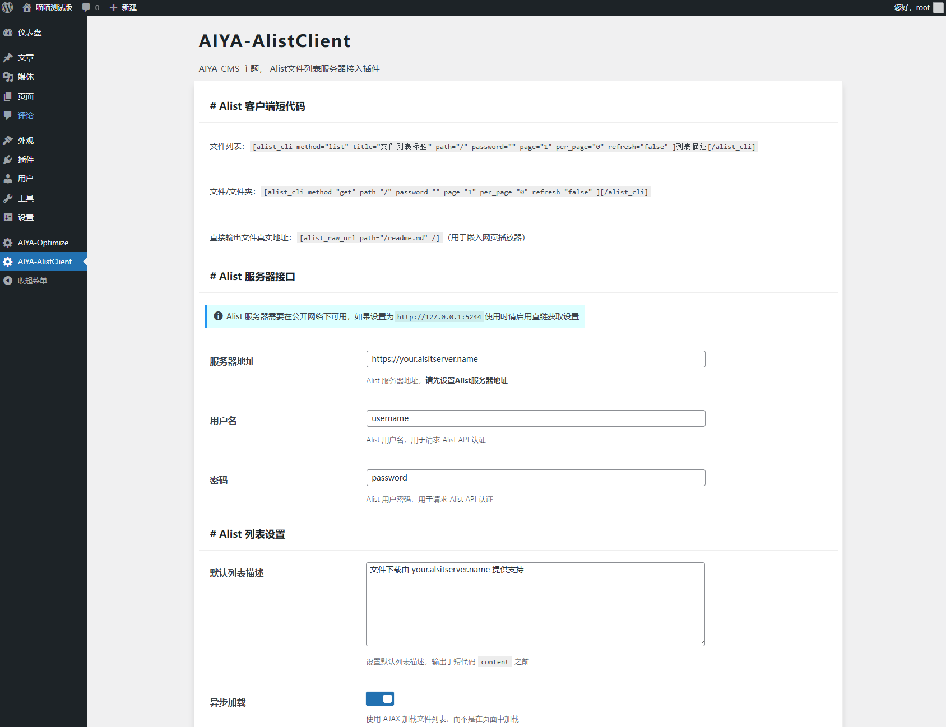The image size is (946, 727).
Task: Open the 仪表盘 dashboard icon
Action: (8, 32)
